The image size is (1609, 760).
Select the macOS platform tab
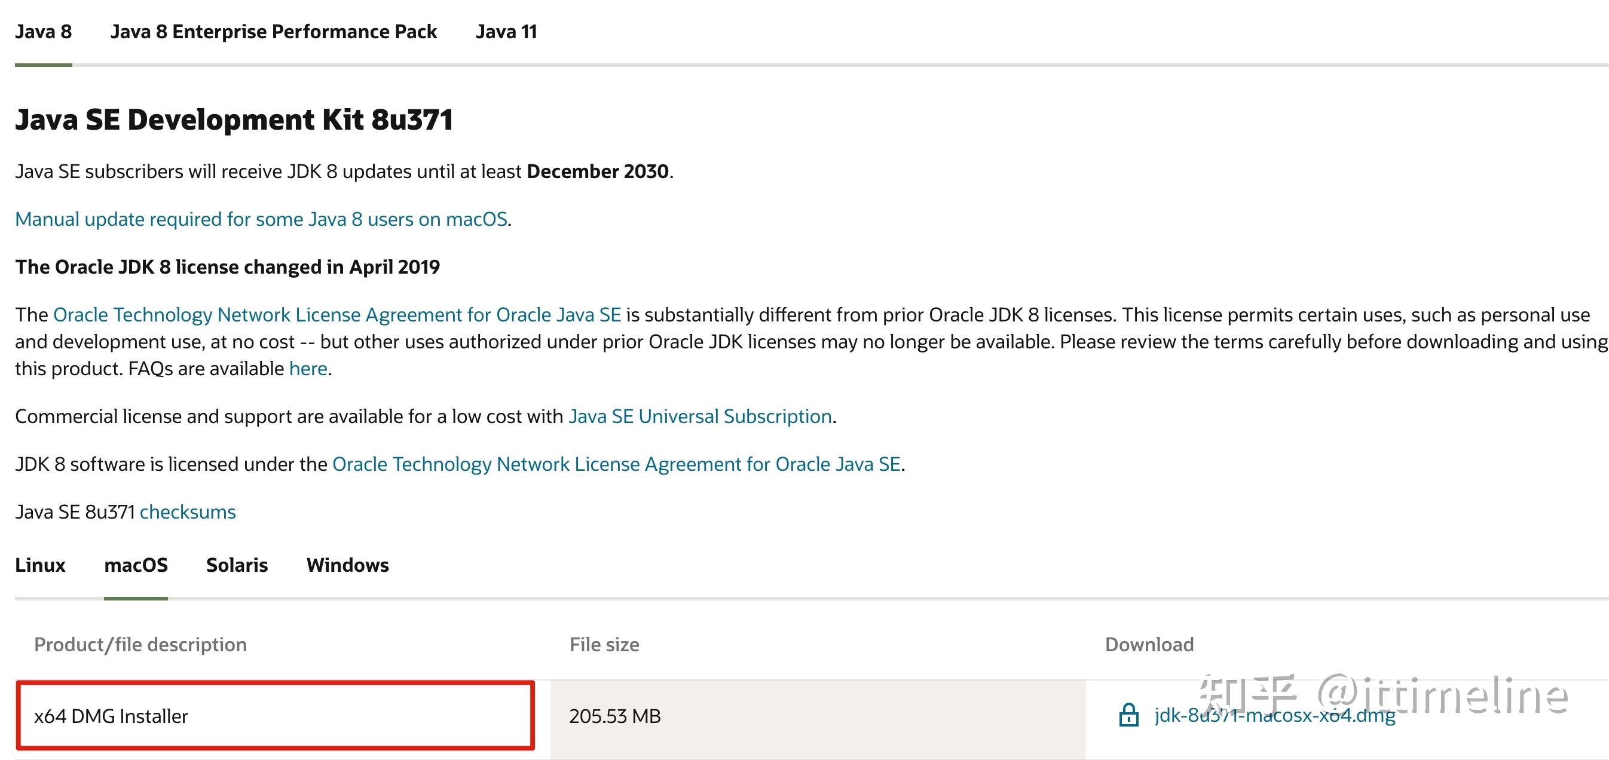click(x=136, y=565)
